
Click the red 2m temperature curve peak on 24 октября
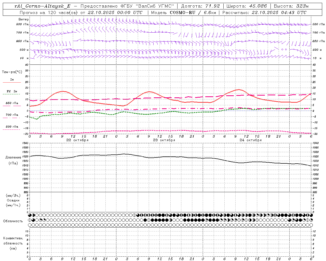pos(239,89)
